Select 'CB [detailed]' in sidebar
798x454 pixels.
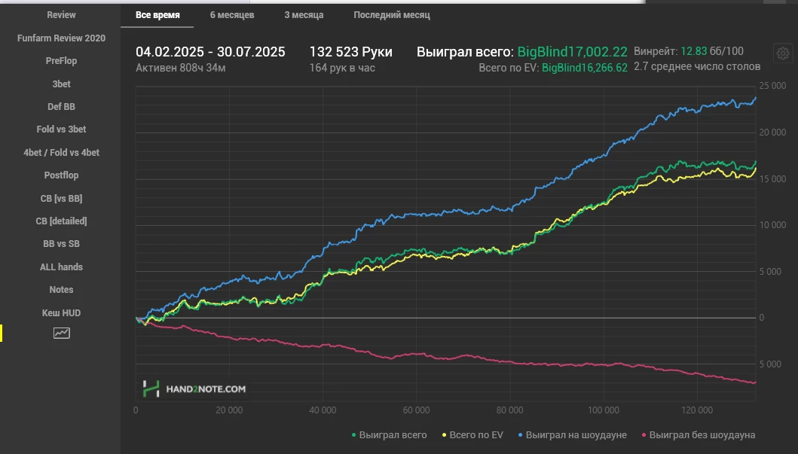coord(61,221)
